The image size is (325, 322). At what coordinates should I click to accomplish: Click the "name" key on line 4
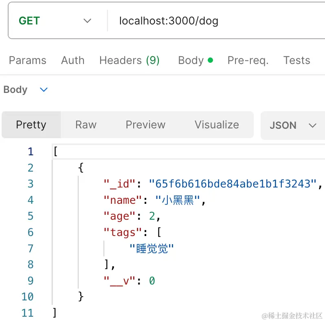123,200
